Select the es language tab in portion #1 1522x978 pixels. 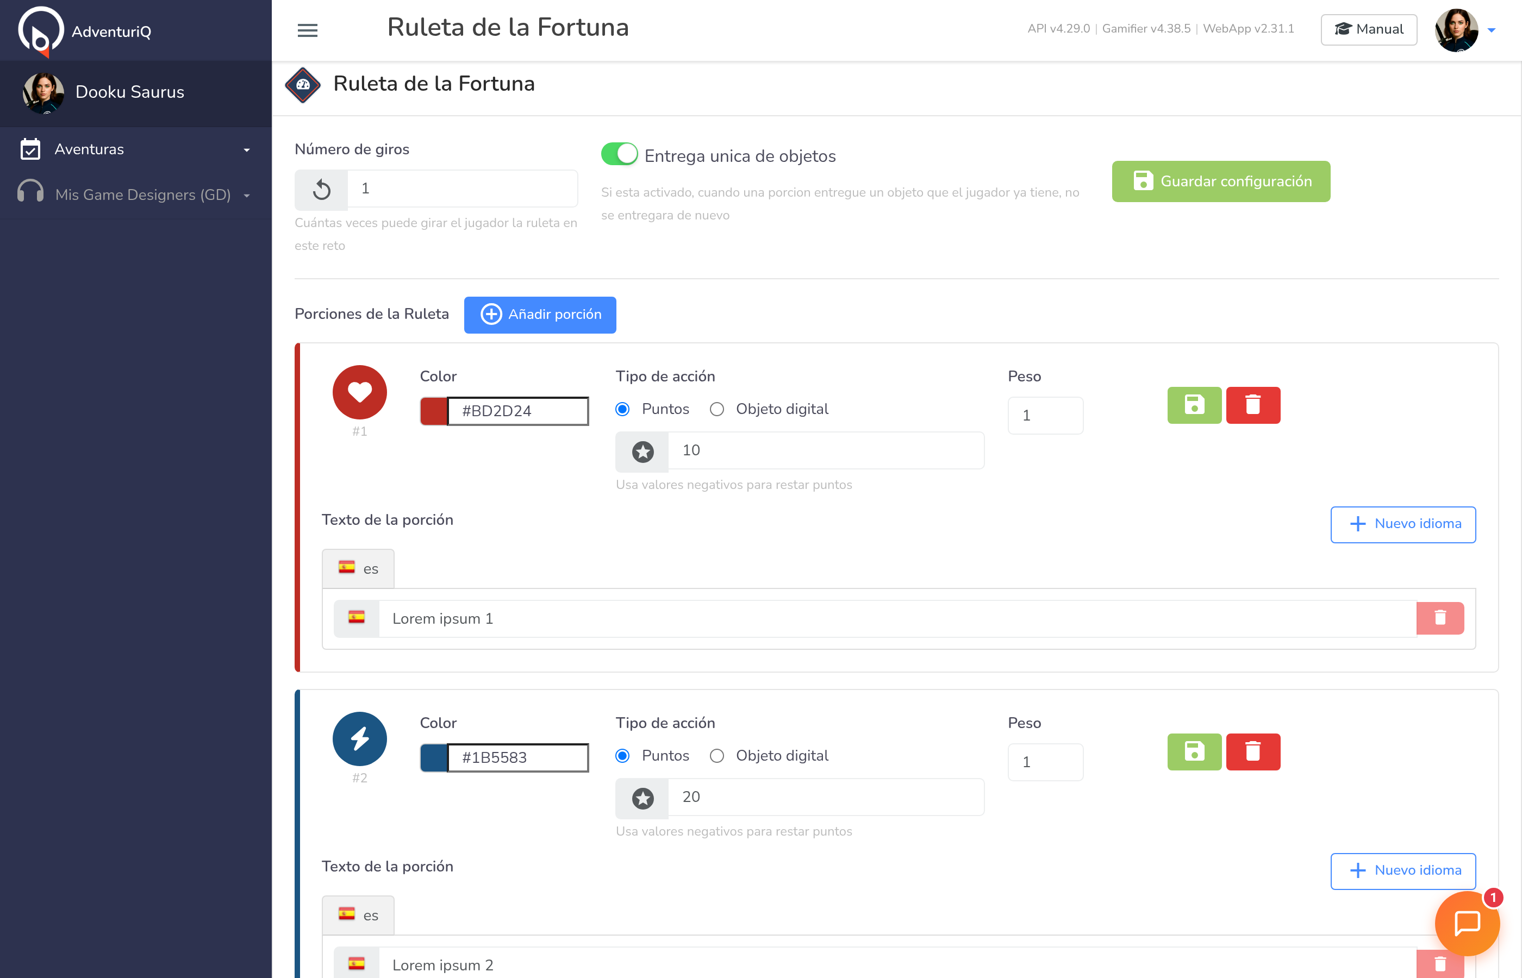click(358, 568)
